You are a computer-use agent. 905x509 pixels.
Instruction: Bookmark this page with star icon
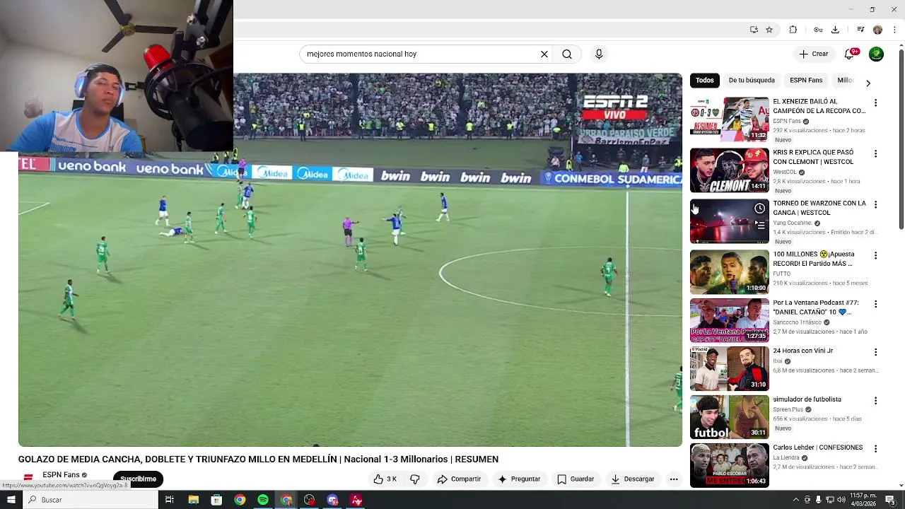click(769, 30)
